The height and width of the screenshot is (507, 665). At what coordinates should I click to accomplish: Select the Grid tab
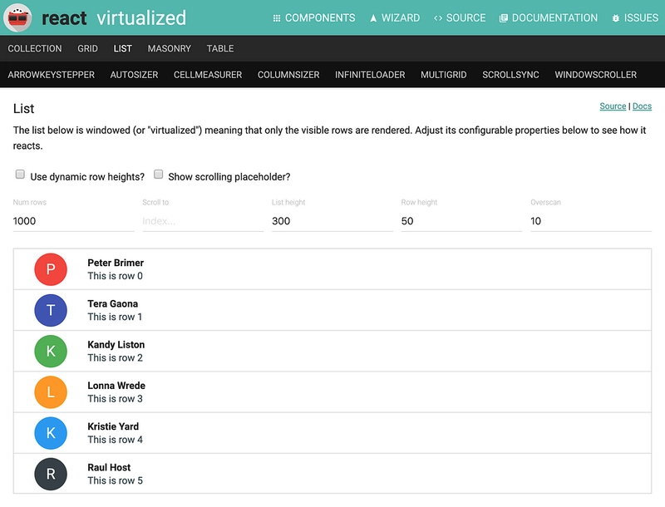(87, 49)
